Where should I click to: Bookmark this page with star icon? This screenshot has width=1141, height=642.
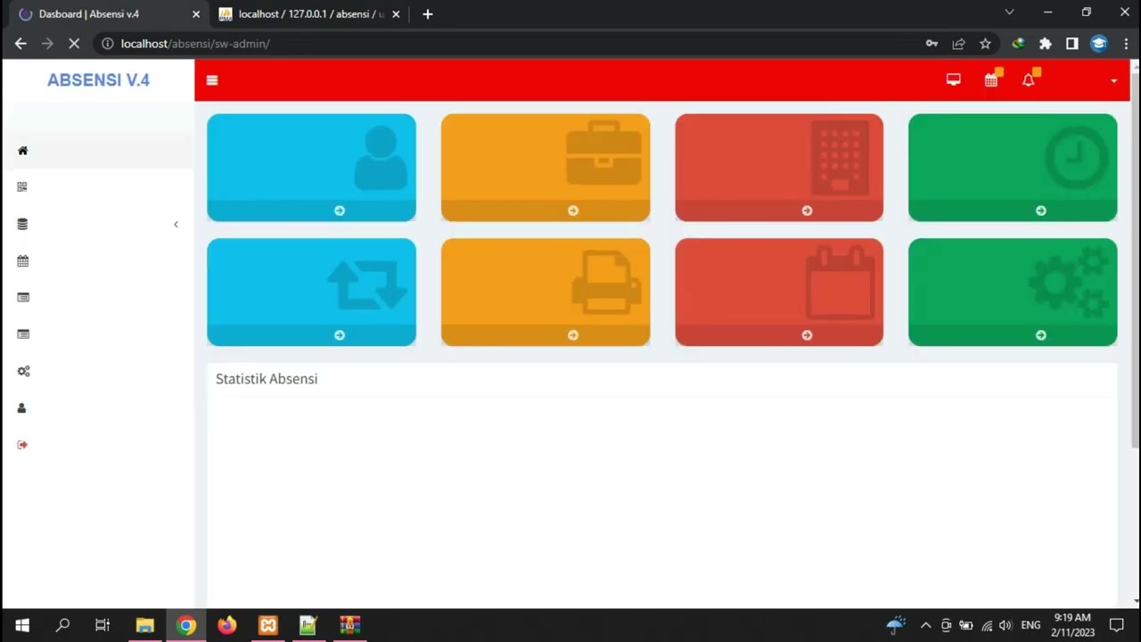click(985, 44)
